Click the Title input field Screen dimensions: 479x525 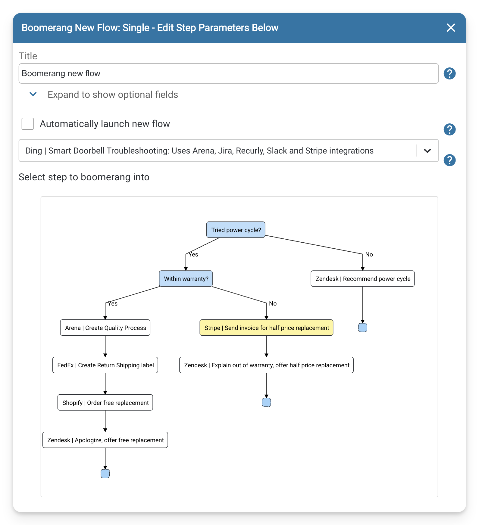tap(228, 73)
